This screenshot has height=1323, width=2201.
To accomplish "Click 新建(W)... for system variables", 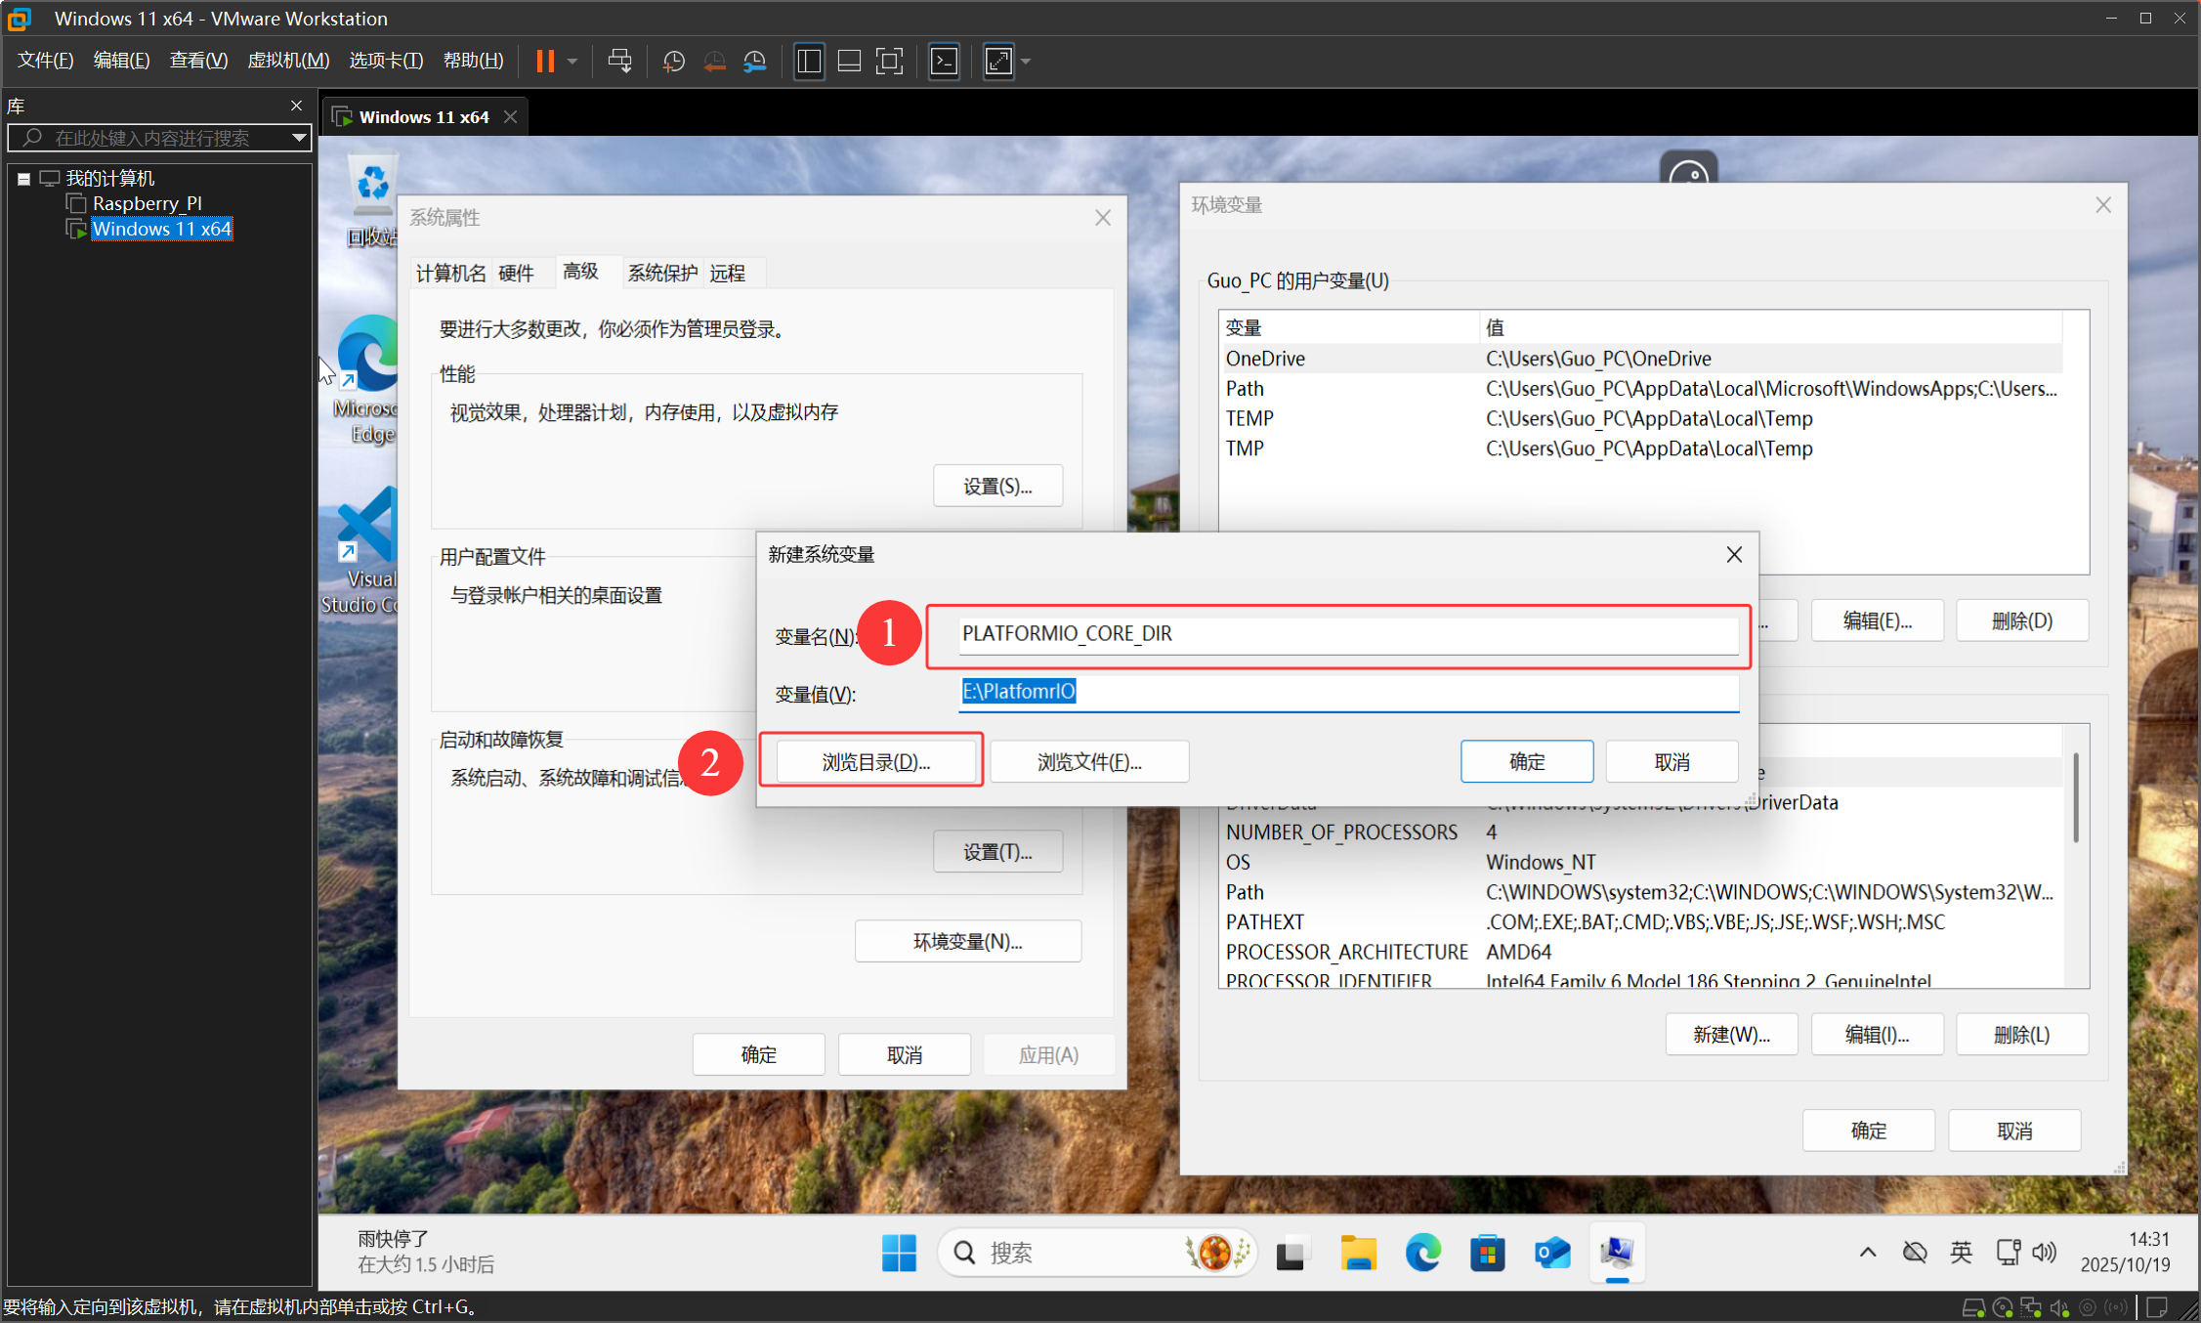I will 1731,1035.
